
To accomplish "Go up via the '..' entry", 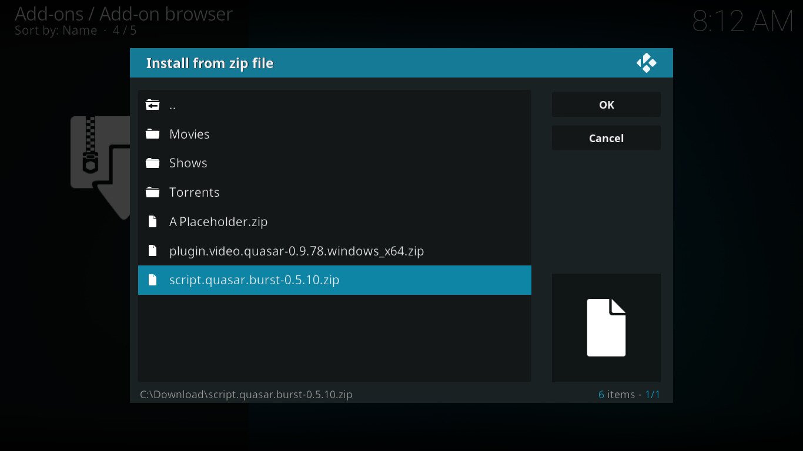I will (x=334, y=105).
